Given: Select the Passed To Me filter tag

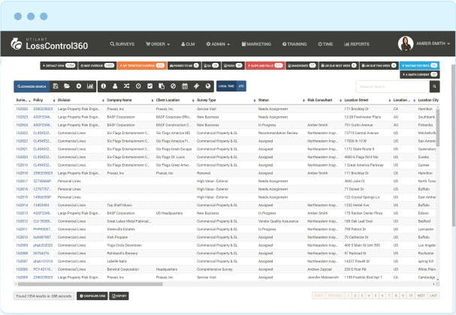Looking at the screenshot, I should point(184,65).
